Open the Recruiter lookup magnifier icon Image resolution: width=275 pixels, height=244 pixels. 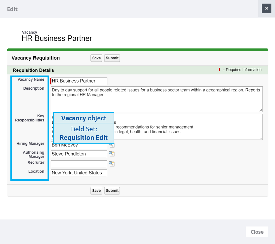(x=112, y=164)
